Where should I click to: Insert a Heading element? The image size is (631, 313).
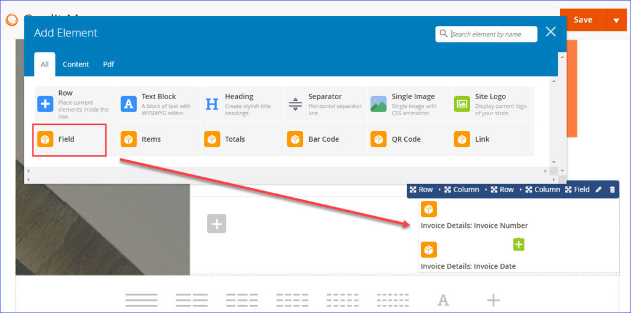tap(242, 104)
